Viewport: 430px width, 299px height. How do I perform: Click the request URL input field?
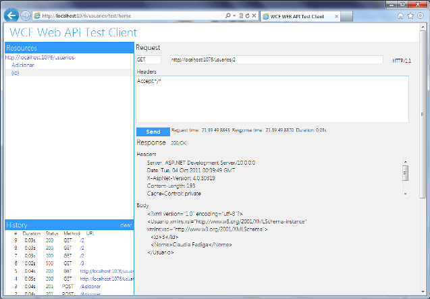click(x=275, y=60)
